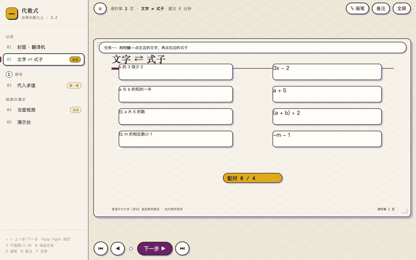The width and height of the screenshot is (416, 260).
Task: Select the card '比 a 大 5 的数'
Action: pyautogui.click(x=176, y=117)
